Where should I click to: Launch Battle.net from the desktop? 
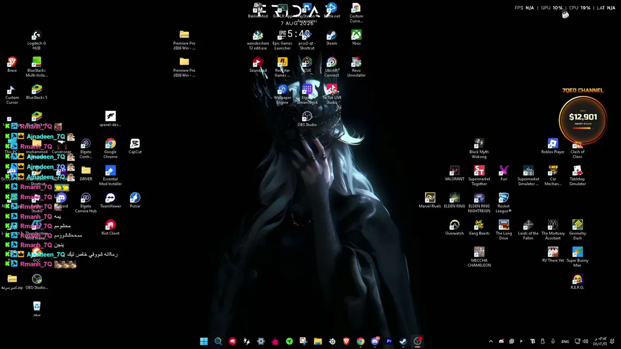pyautogui.click(x=331, y=11)
